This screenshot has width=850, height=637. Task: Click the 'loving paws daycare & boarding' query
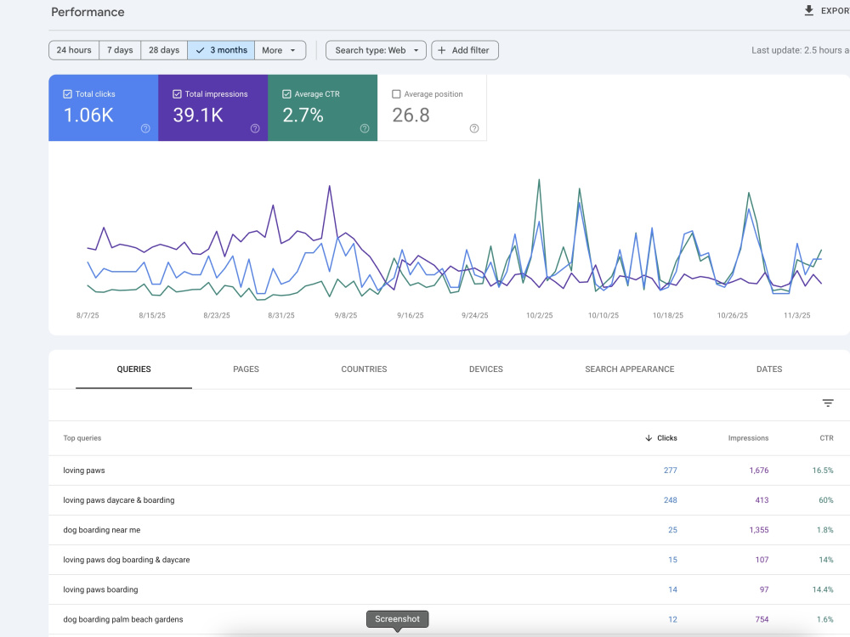coord(119,500)
